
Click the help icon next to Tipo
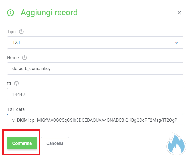click(x=21, y=32)
